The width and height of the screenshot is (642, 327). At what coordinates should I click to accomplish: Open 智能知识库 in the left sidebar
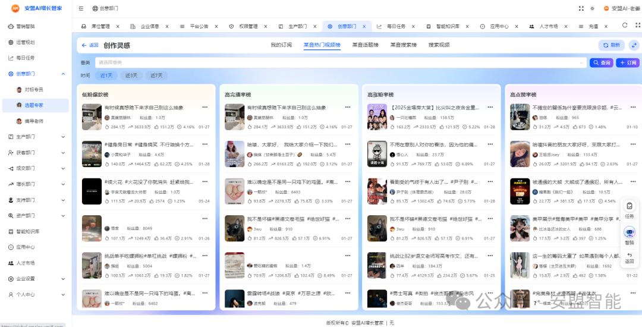point(27,231)
